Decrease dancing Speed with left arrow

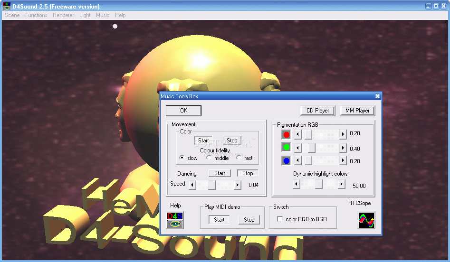point(192,185)
